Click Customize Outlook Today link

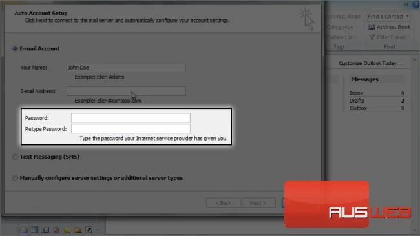(371, 63)
